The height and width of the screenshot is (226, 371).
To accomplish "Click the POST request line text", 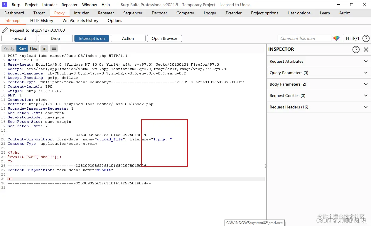I will (x=68, y=56).
